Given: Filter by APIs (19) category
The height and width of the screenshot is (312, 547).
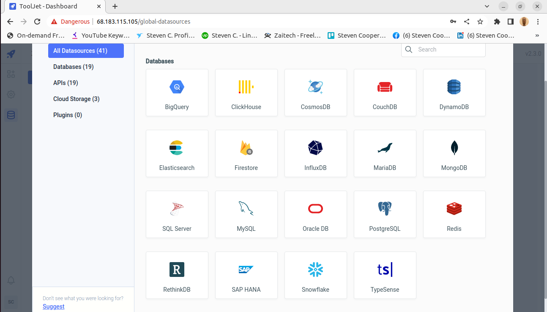Looking at the screenshot, I should coord(66,83).
